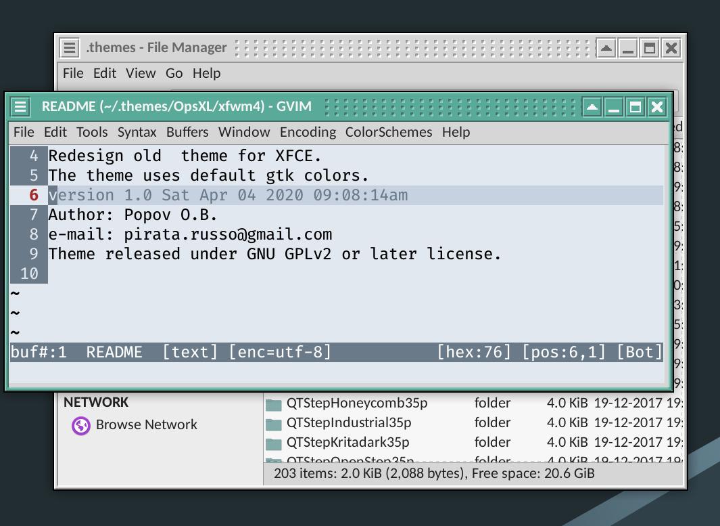This screenshot has width=720, height=526.
Task: Open GVIM Tools menu
Action: [x=92, y=132]
